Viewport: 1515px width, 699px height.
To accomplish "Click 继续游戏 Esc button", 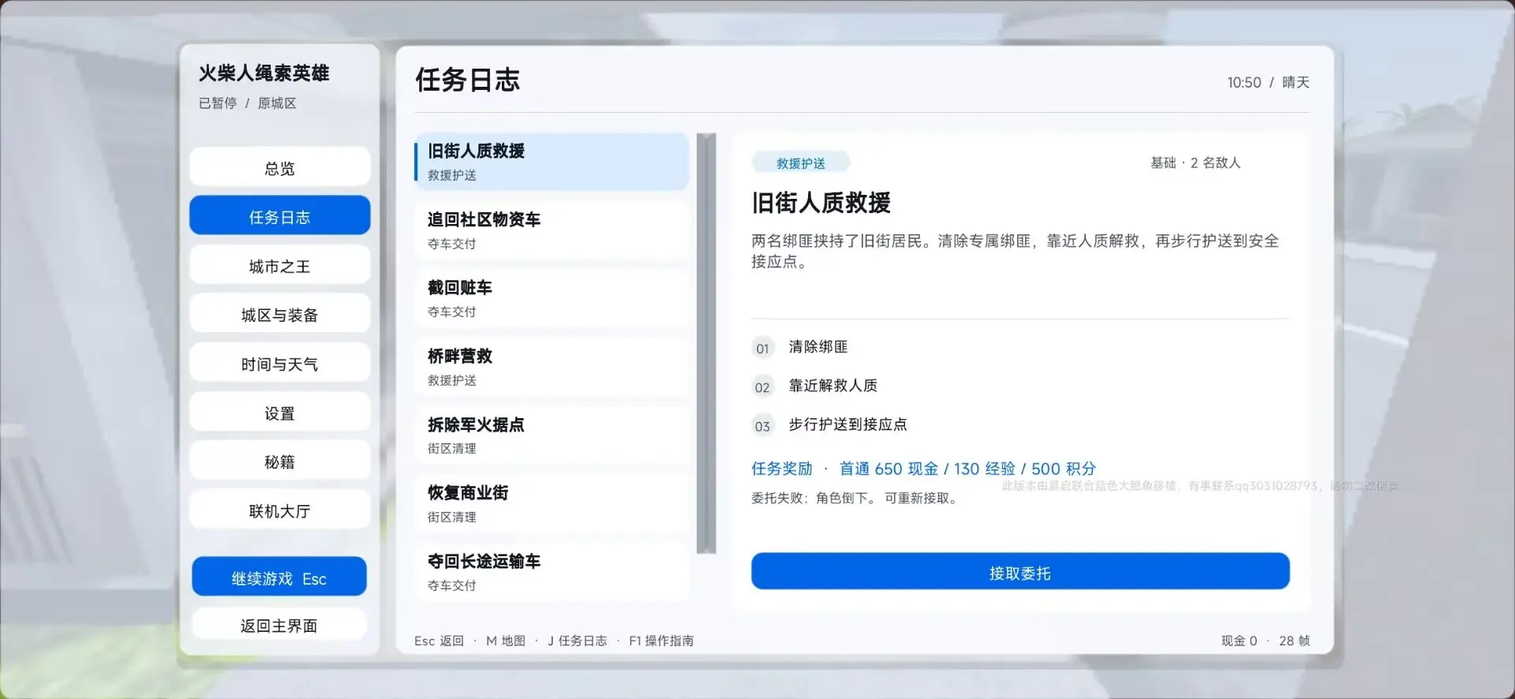I will 279,578.
